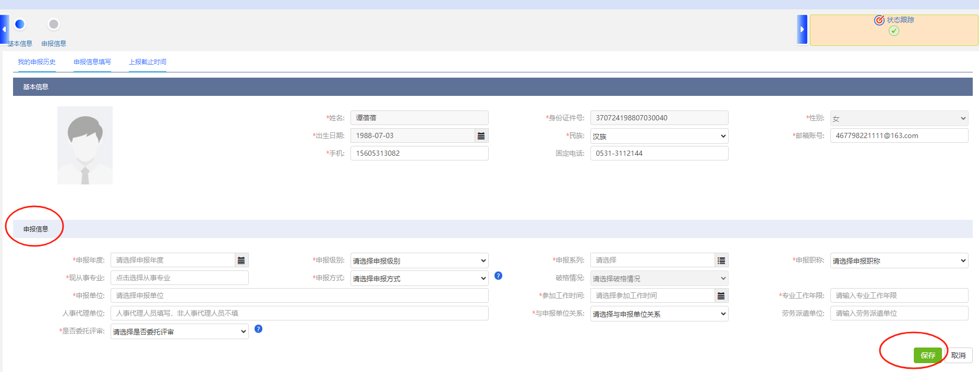Click the 取消 button
The image size is (979, 372).
tap(958, 355)
